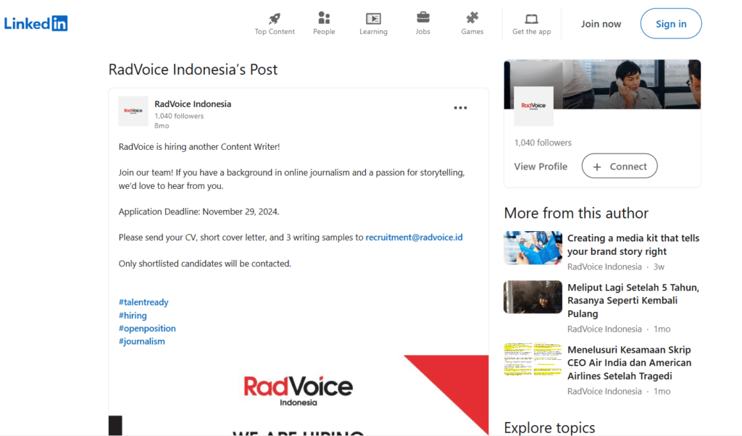Open the #journalism hashtag
Screen dimensions: 742x436
tap(141, 341)
